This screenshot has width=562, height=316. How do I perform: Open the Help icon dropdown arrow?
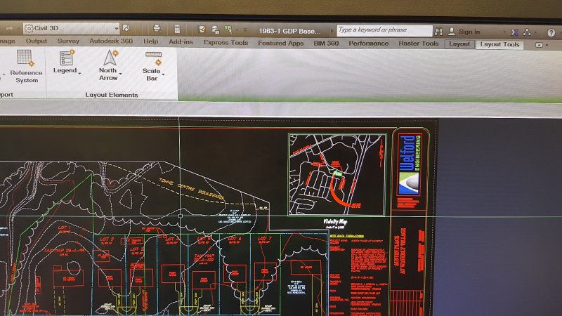click(x=560, y=33)
